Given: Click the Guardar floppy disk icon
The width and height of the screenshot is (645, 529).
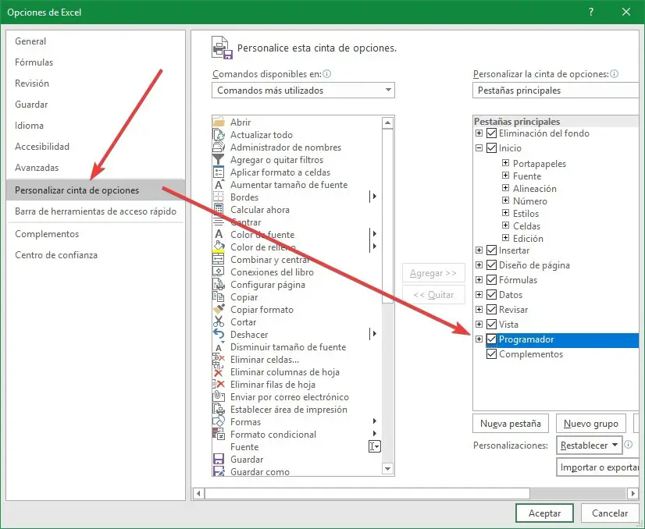Looking at the screenshot, I should (219, 459).
